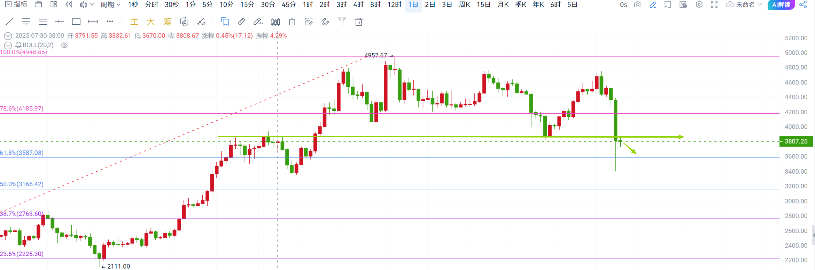Screen dimensions: 815x270
Task: Switch to the 1时 hourly chart
Action: pos(308,5)
